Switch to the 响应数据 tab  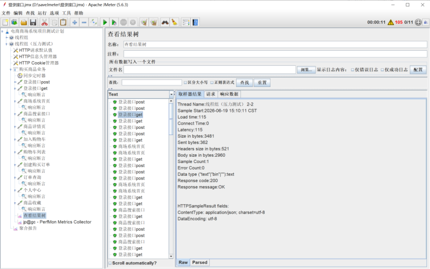coord(229,94)
